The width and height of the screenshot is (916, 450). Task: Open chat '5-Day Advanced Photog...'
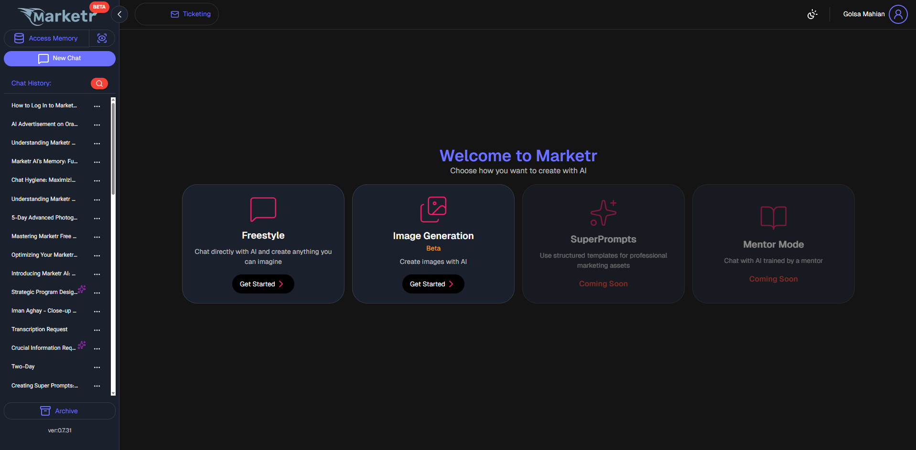(44, 218)
